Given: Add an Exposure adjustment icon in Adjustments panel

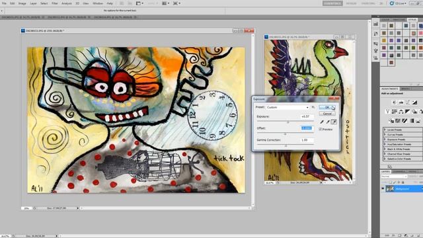Looking at the screenshot, I should [x=414, y=102].
